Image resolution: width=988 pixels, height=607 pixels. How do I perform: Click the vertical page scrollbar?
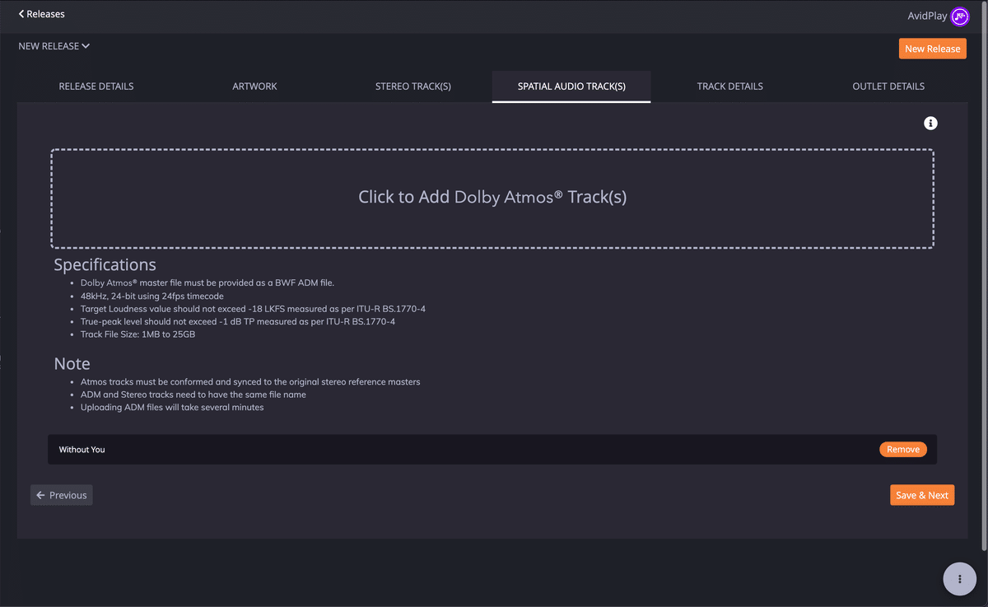pos(984,276)
